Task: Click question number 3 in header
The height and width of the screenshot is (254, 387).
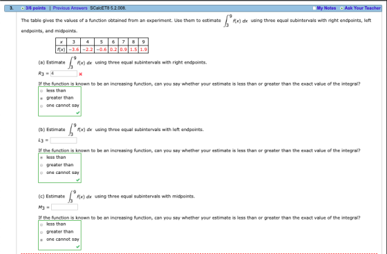Action: tap(11, 8)
